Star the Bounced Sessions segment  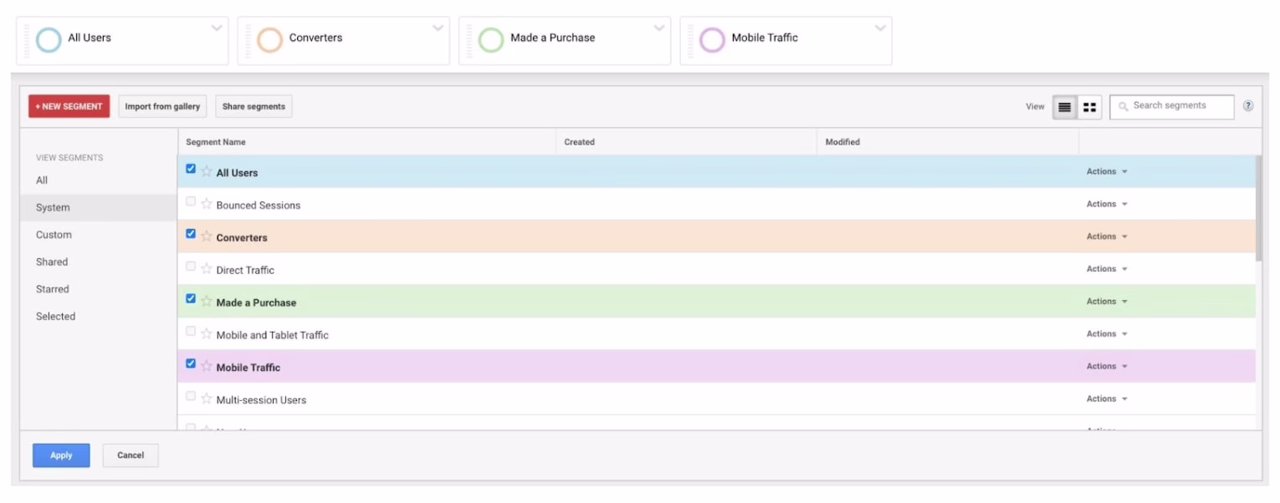pyautogui.click(x=206, y=204)
